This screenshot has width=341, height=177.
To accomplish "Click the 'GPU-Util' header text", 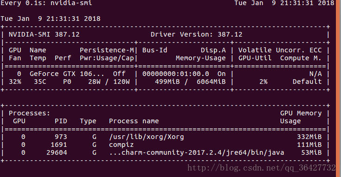I will point(255,58).
